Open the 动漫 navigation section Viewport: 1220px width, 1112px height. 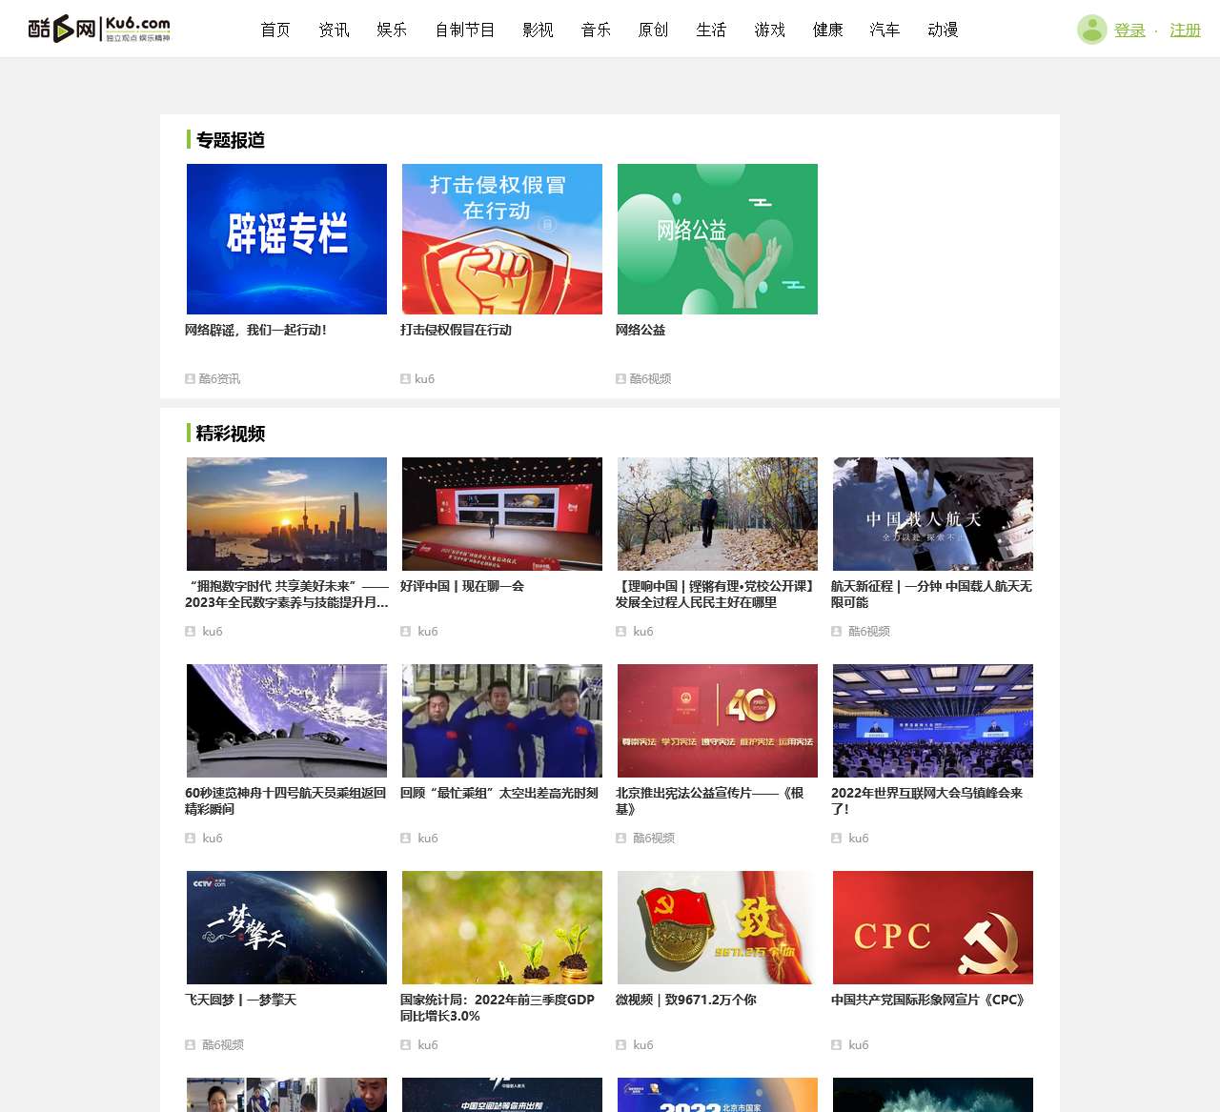click(x=943, y=30)
